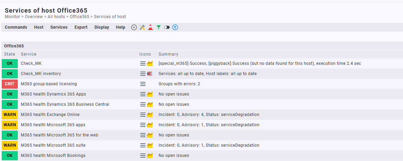403x161 pixels.
Task: Open M365 health Microsoft Bookings service
Action: 53,156
